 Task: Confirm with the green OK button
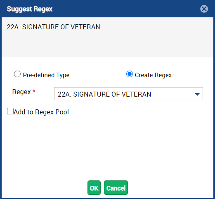[x=94, y=188]
